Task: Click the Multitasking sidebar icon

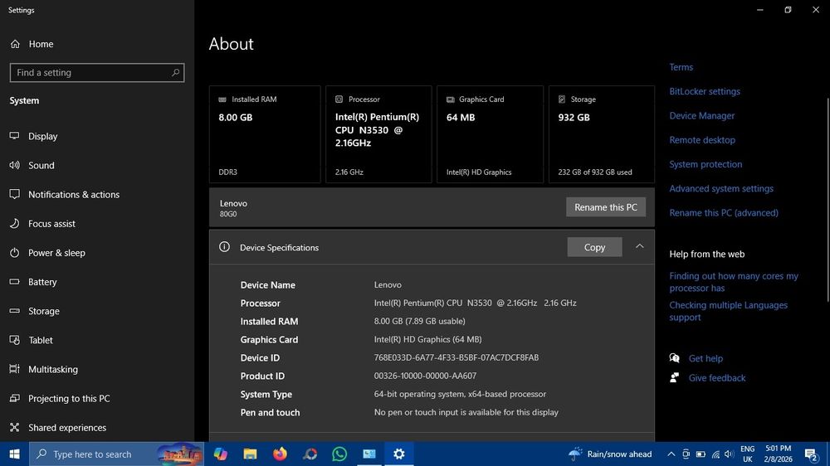Action: [x=14, y=369]
